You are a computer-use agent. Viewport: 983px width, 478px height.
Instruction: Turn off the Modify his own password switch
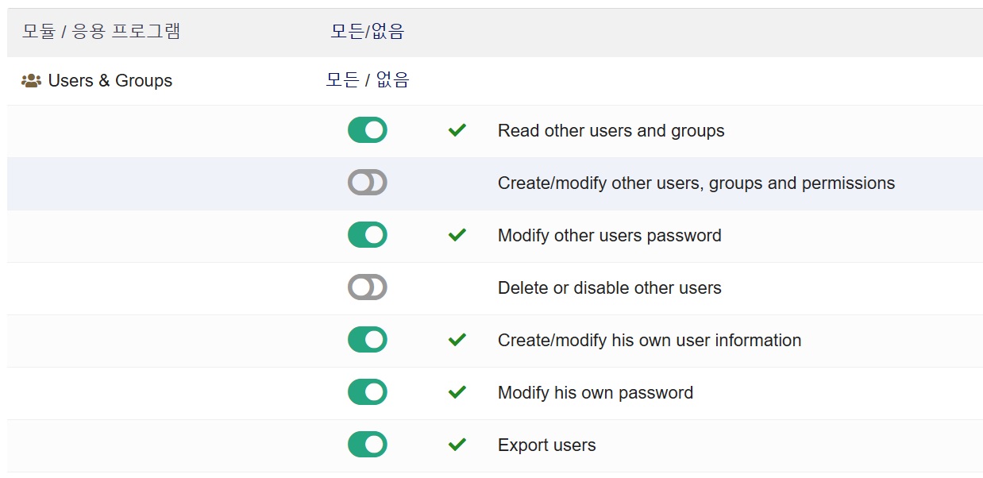(x=368, y=392)
